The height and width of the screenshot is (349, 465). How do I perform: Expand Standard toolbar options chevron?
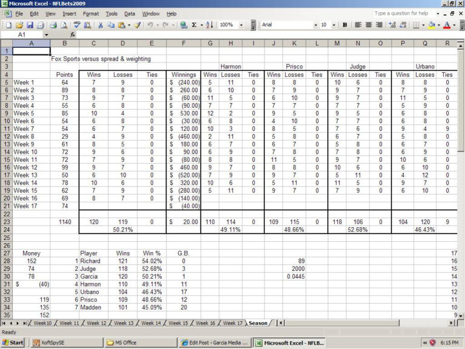click(x=253, y=25)
